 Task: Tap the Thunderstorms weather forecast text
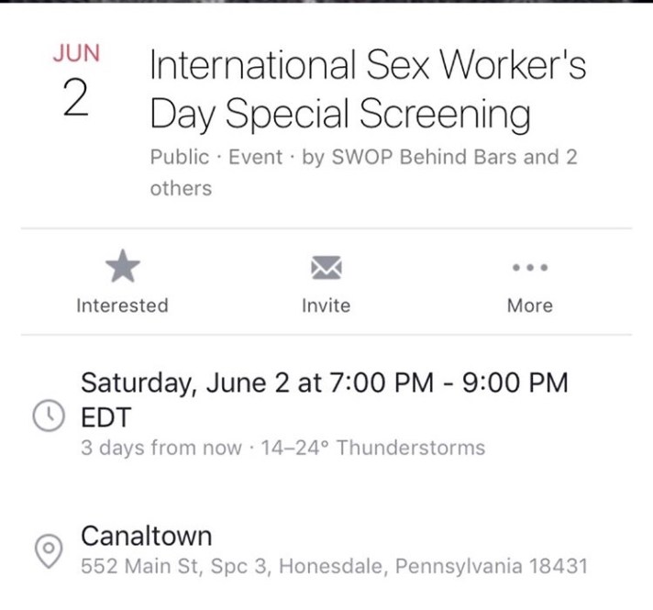[x=411, y=449]
